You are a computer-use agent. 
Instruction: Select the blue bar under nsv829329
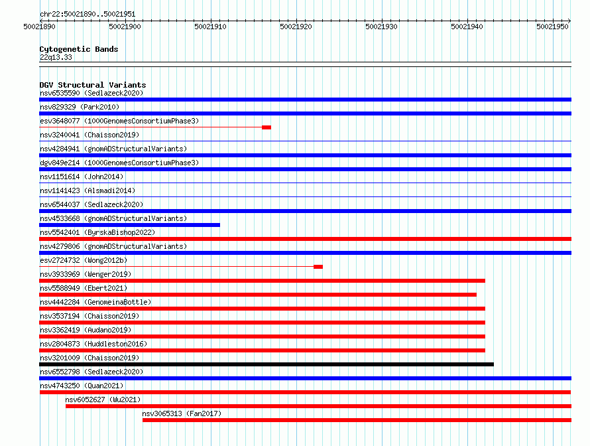pos(305,113)
